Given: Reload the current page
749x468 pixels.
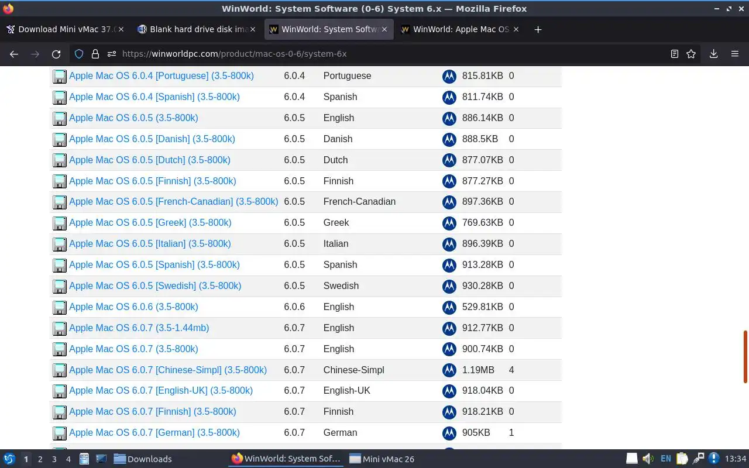Looking at the screenshot, I should tap(56, 54).
